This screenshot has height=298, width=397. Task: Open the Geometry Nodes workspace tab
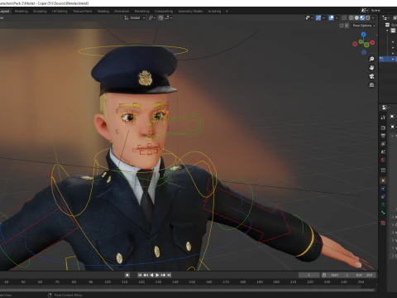click(x=190, y=12)
